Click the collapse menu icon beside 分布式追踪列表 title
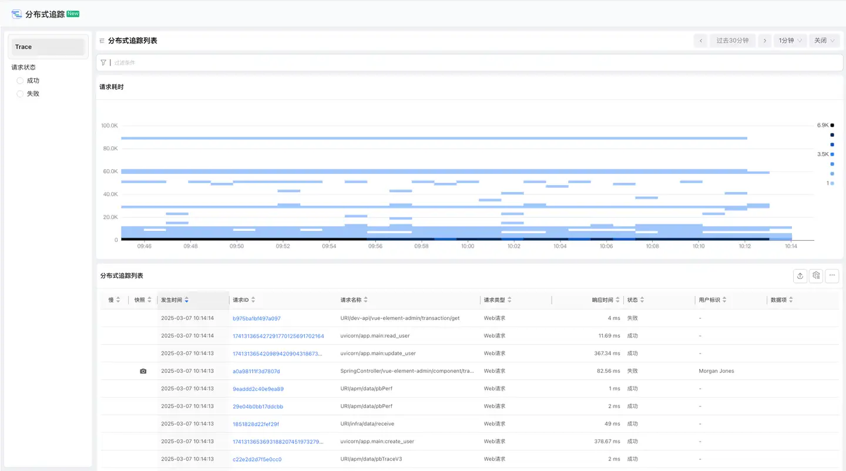The image size is (846, 471). click(x=102, y=41)
